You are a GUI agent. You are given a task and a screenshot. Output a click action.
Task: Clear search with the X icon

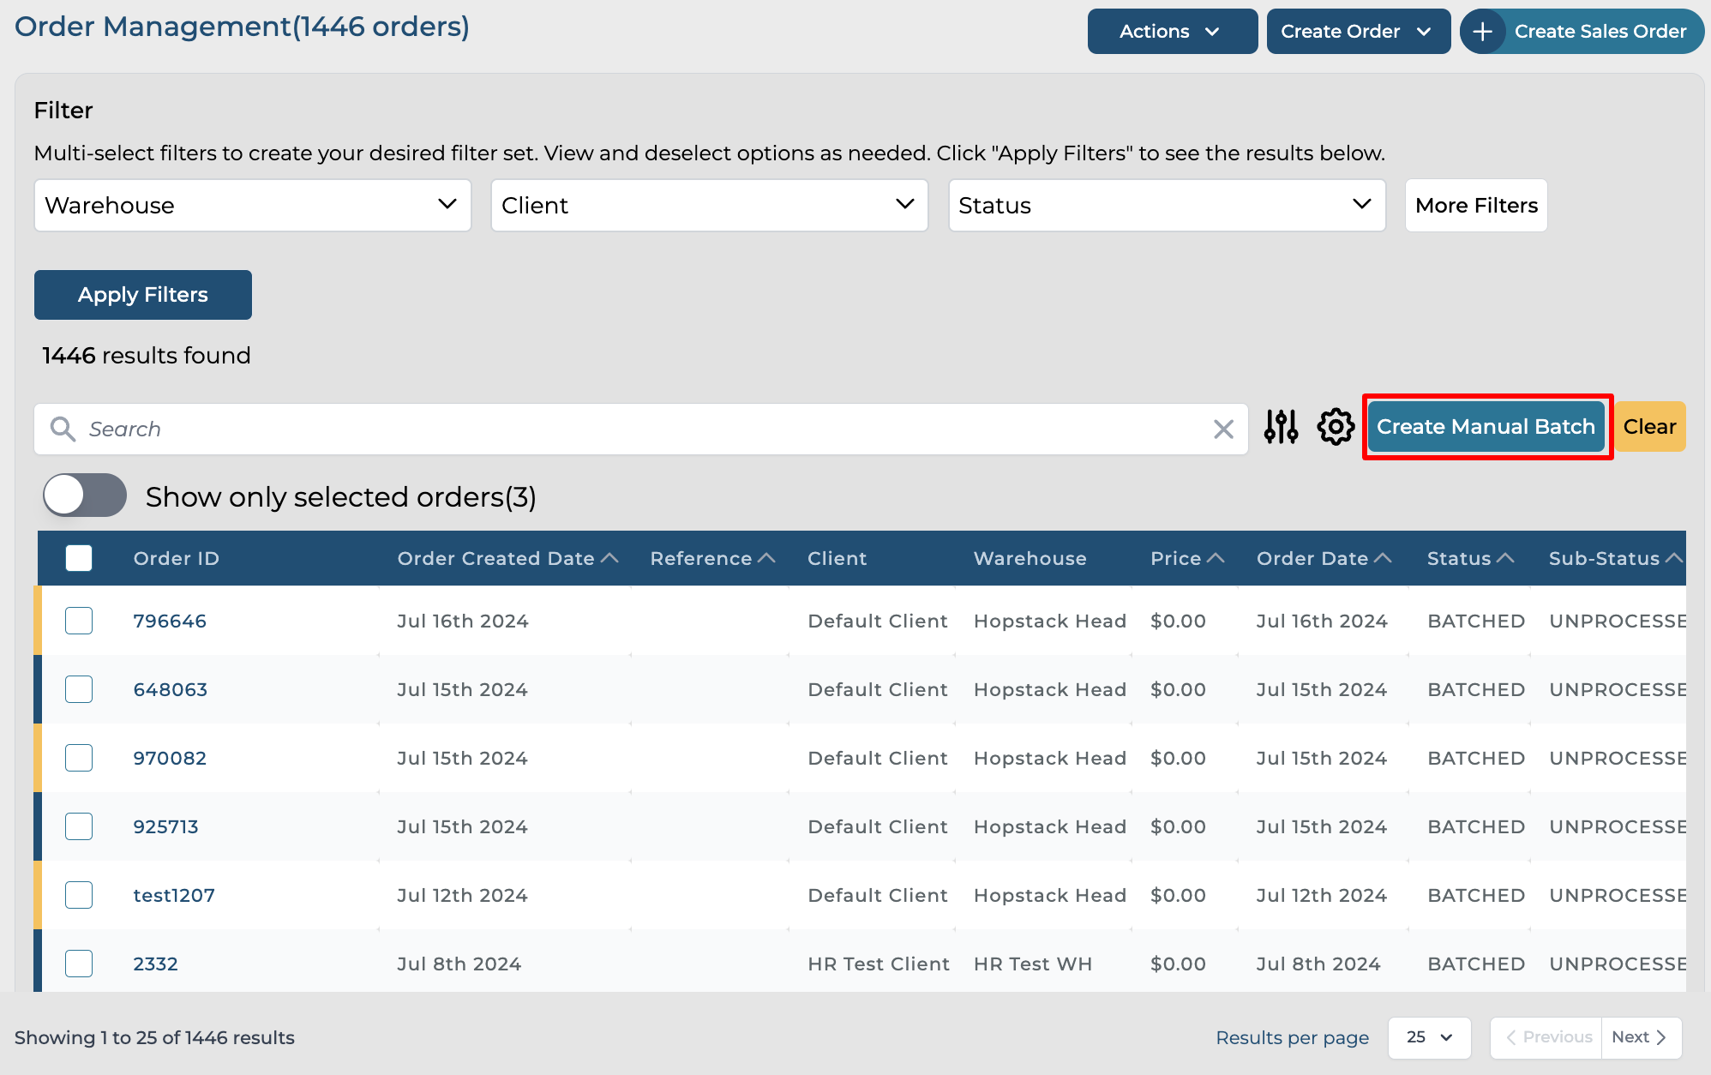1223,429
